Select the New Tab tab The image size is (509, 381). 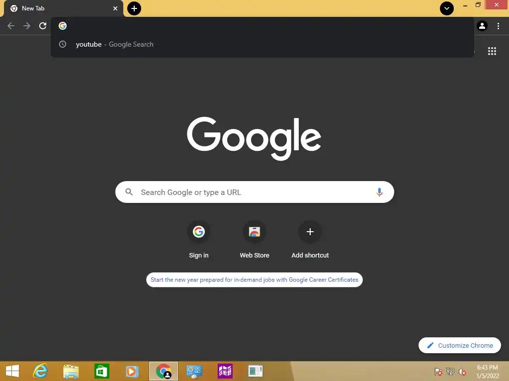click(x=64, y=8)
